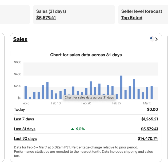Open the Last 31 days link
This screenshot has width=168, height=165.
[x=25, y=129]
